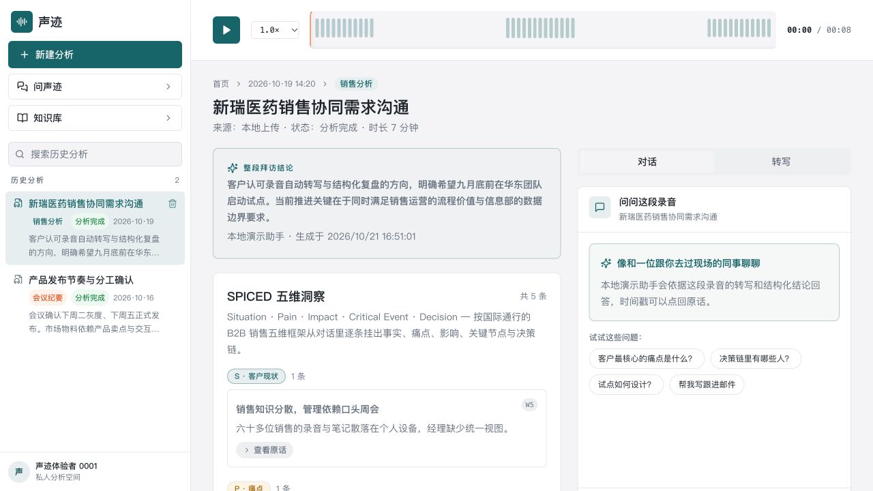Click the 问问这段录音 chat icon

pos(600,207)
